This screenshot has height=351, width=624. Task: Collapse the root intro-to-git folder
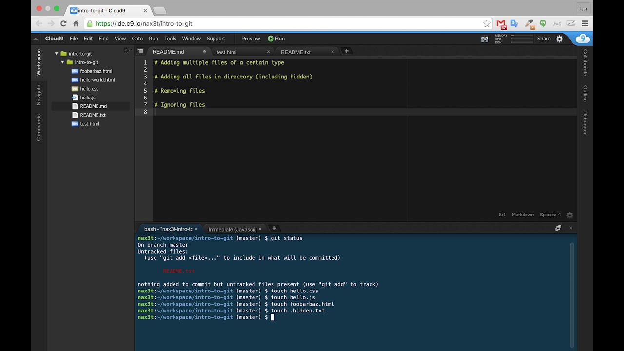click(57, 54)
